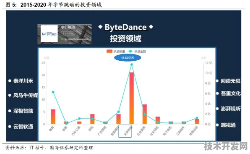Click the 工具软件 x-axis label
Image resolution: width=250 pixels, height=154 pixels.
coord(180,131)
